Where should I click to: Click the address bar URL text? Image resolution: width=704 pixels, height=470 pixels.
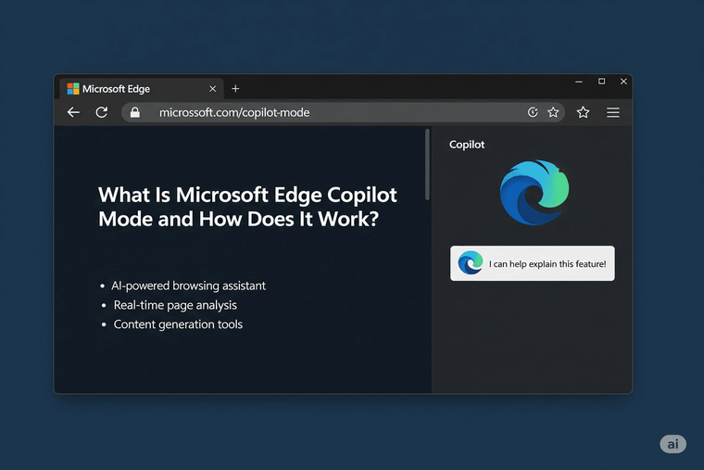(x=233, y=112)
